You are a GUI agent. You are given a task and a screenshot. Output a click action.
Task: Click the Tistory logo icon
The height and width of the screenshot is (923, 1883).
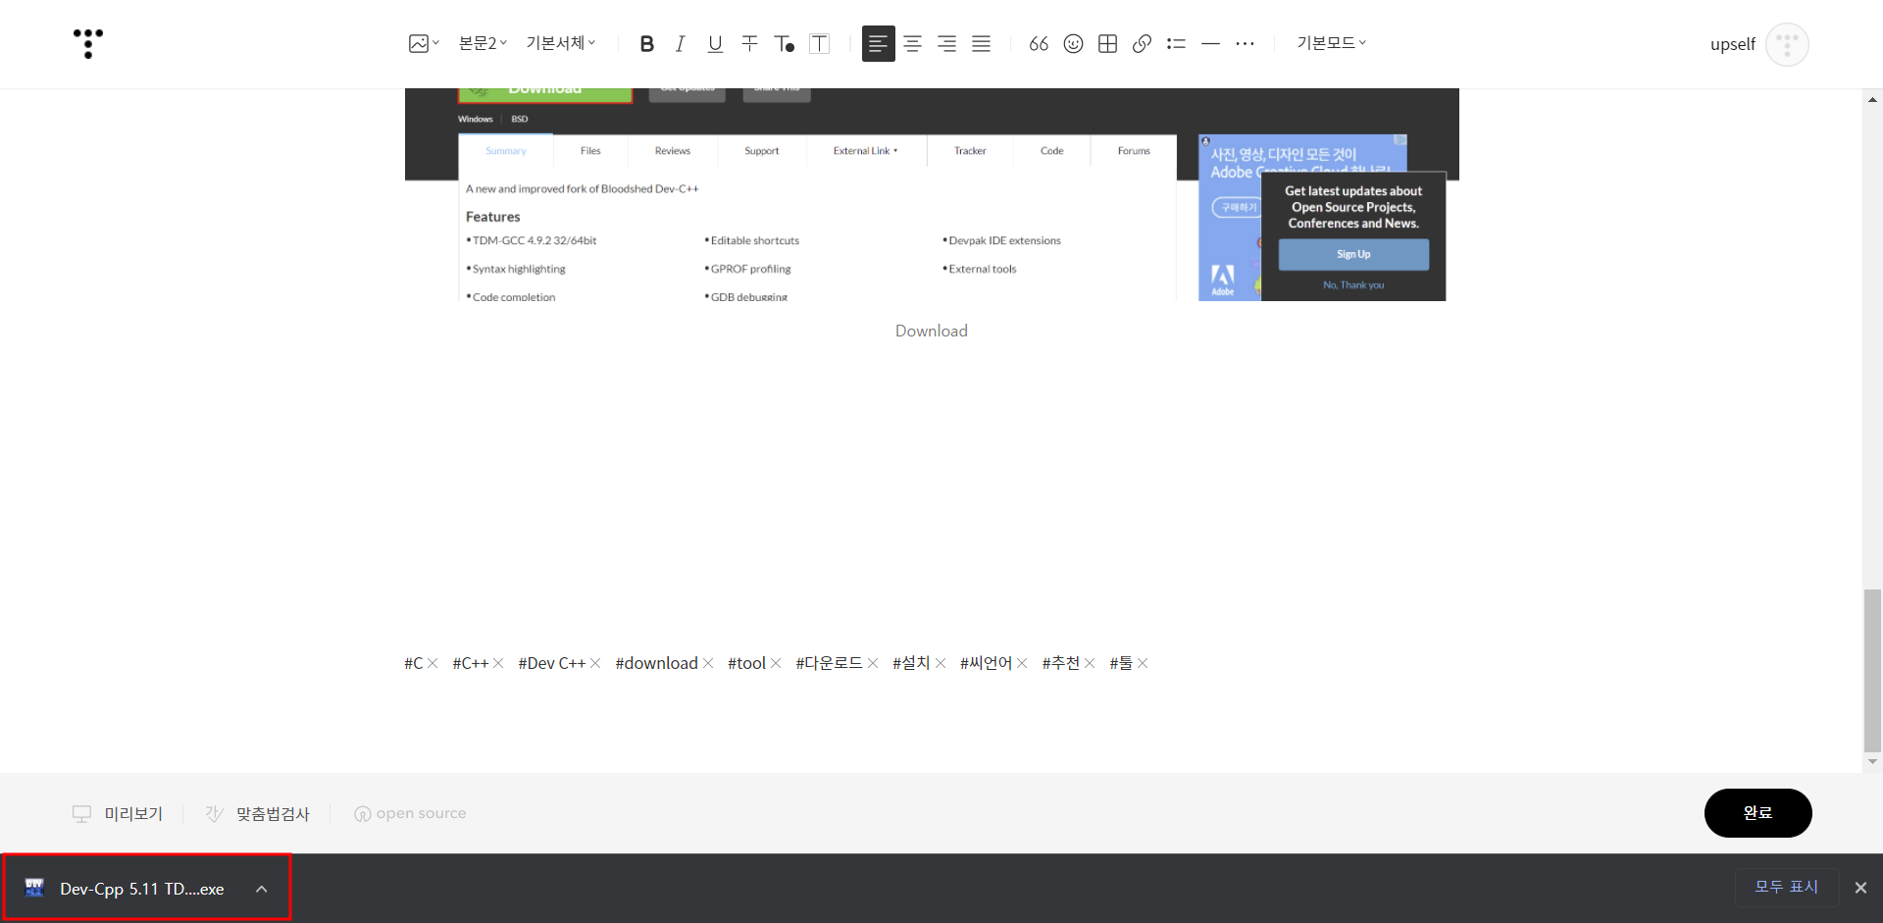click(x=88, y=43)
